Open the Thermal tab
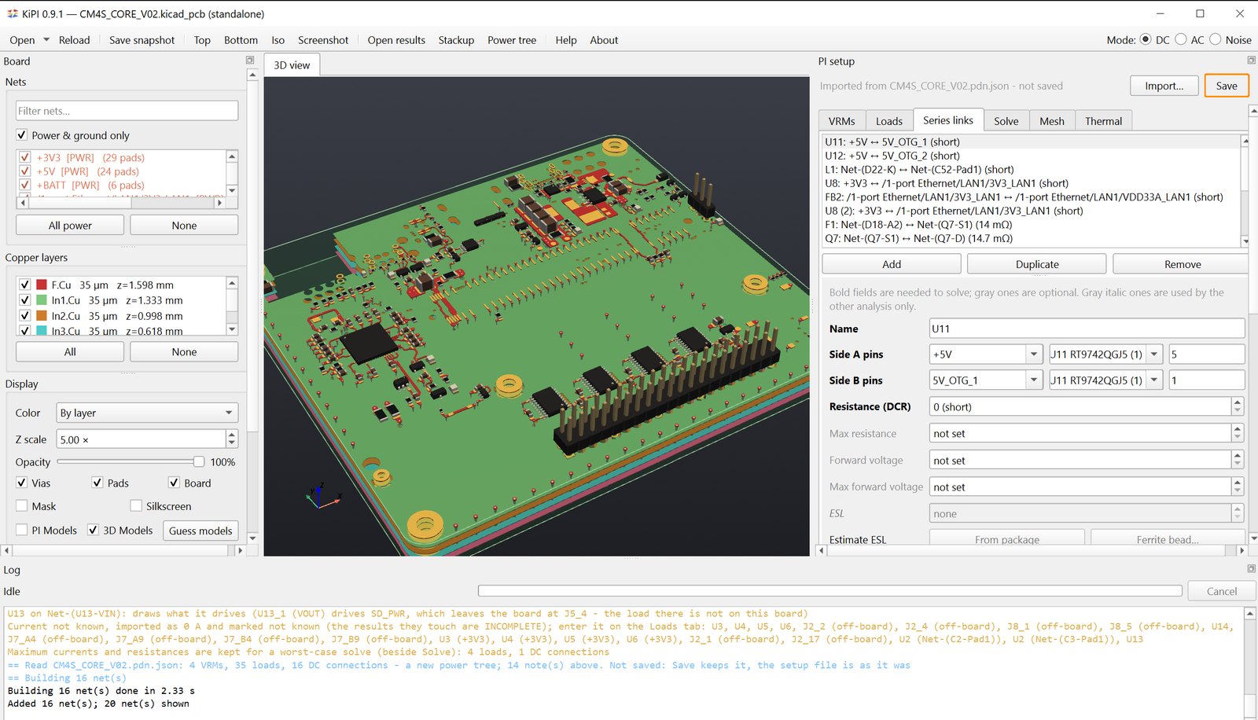 tap(1103, 121)
